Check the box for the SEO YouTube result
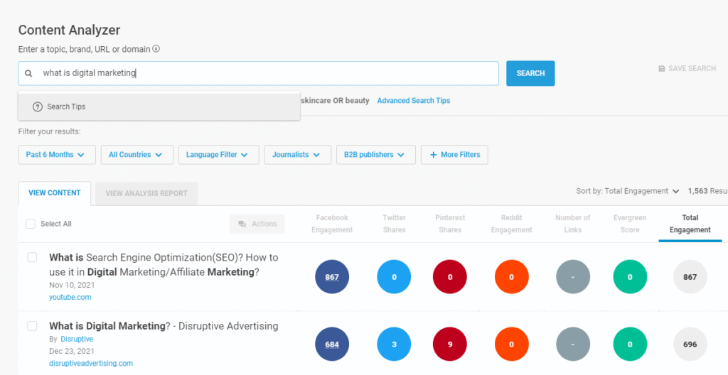This screenshot has height=375, width=728. click(x=32, y=257)
